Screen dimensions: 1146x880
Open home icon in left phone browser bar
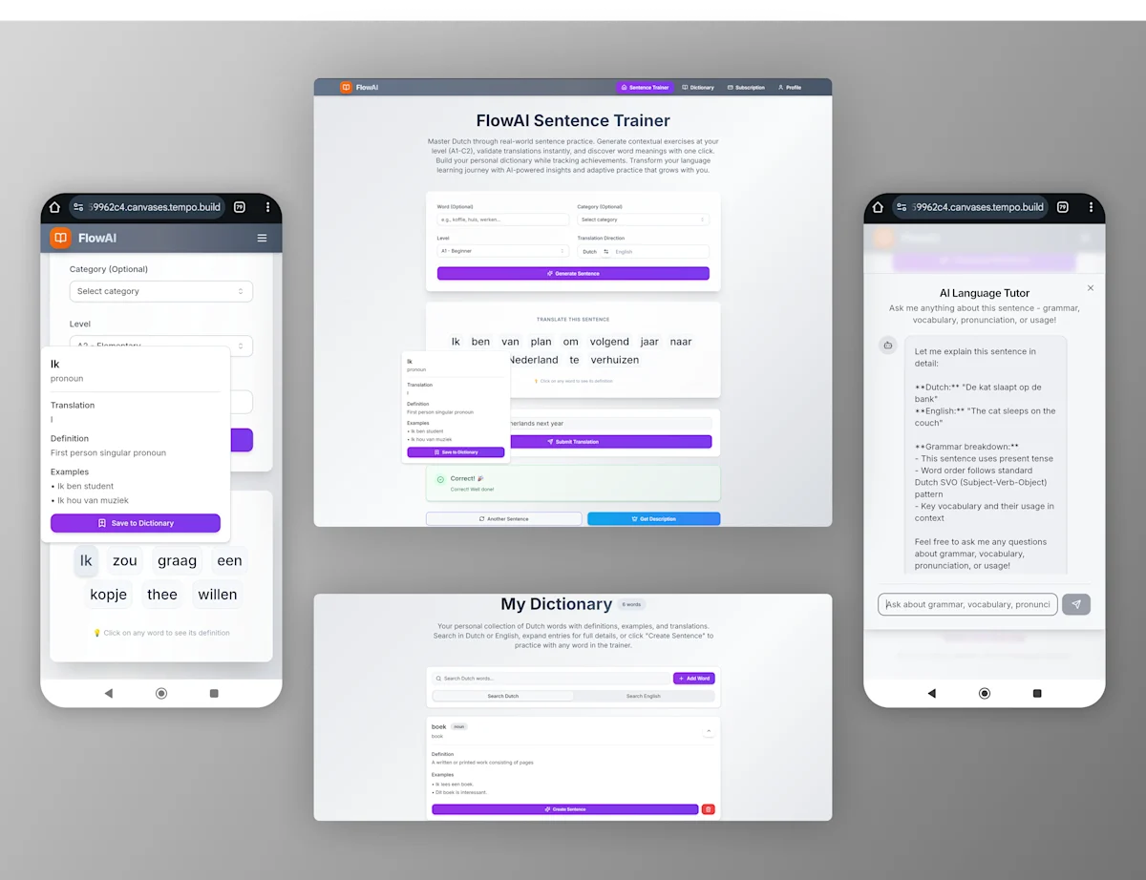point(54,207)
